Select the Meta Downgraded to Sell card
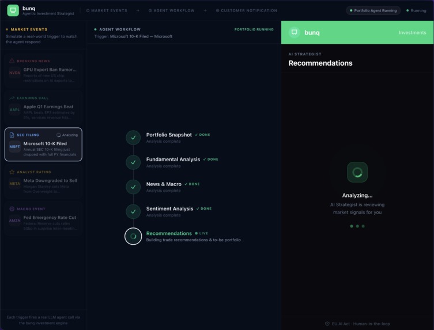The width and height of the screenshot is (434, 330). point(43,181)
